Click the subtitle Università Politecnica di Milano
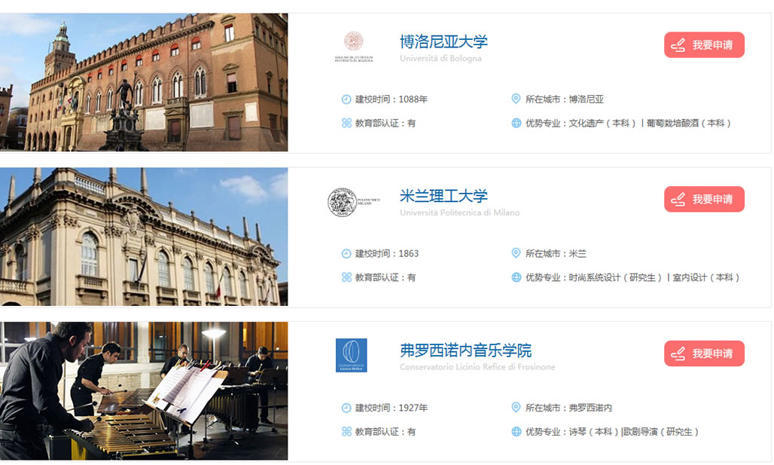The height and width of the screenshot is (465, 774). [x=459, y=213]
